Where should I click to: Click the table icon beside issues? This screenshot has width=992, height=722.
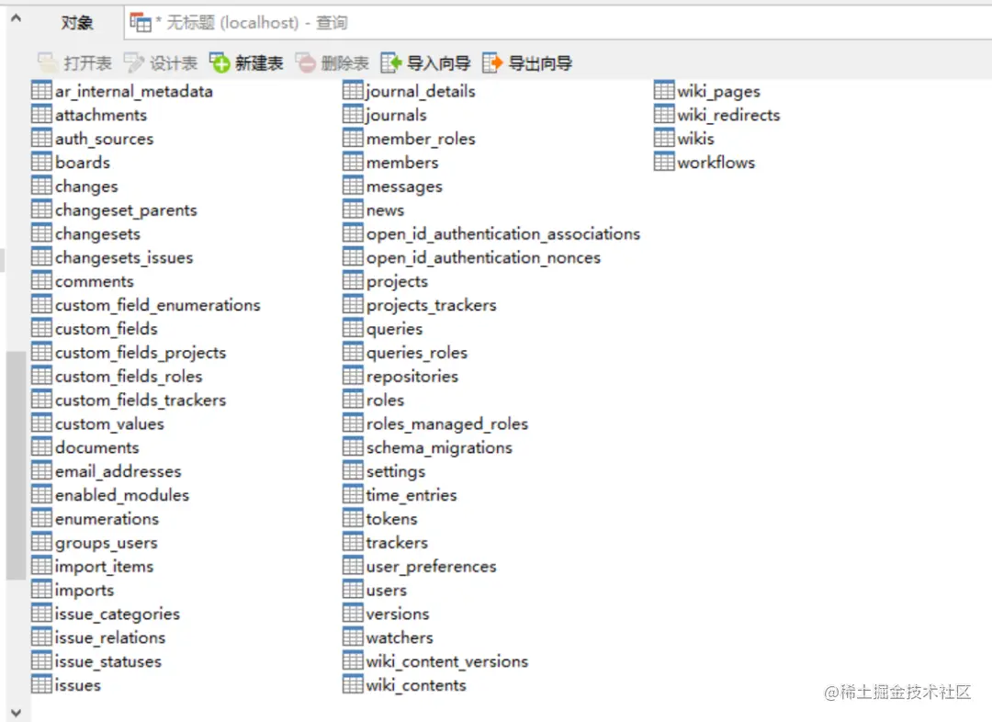[x=41, y=684]
